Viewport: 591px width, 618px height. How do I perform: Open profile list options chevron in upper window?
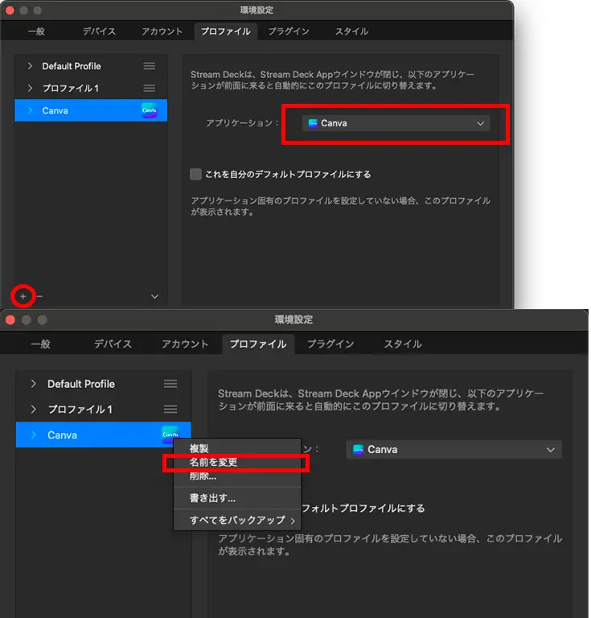pyautogui.click(x=154, y=296)
